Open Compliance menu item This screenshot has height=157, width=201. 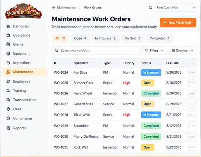(24, 118)
